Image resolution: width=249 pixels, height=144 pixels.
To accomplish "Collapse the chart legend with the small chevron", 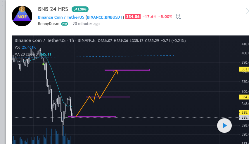I will (19, 61).
